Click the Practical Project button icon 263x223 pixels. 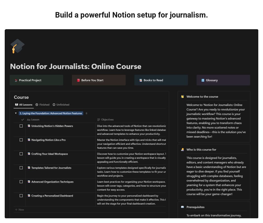pos(16,81)
